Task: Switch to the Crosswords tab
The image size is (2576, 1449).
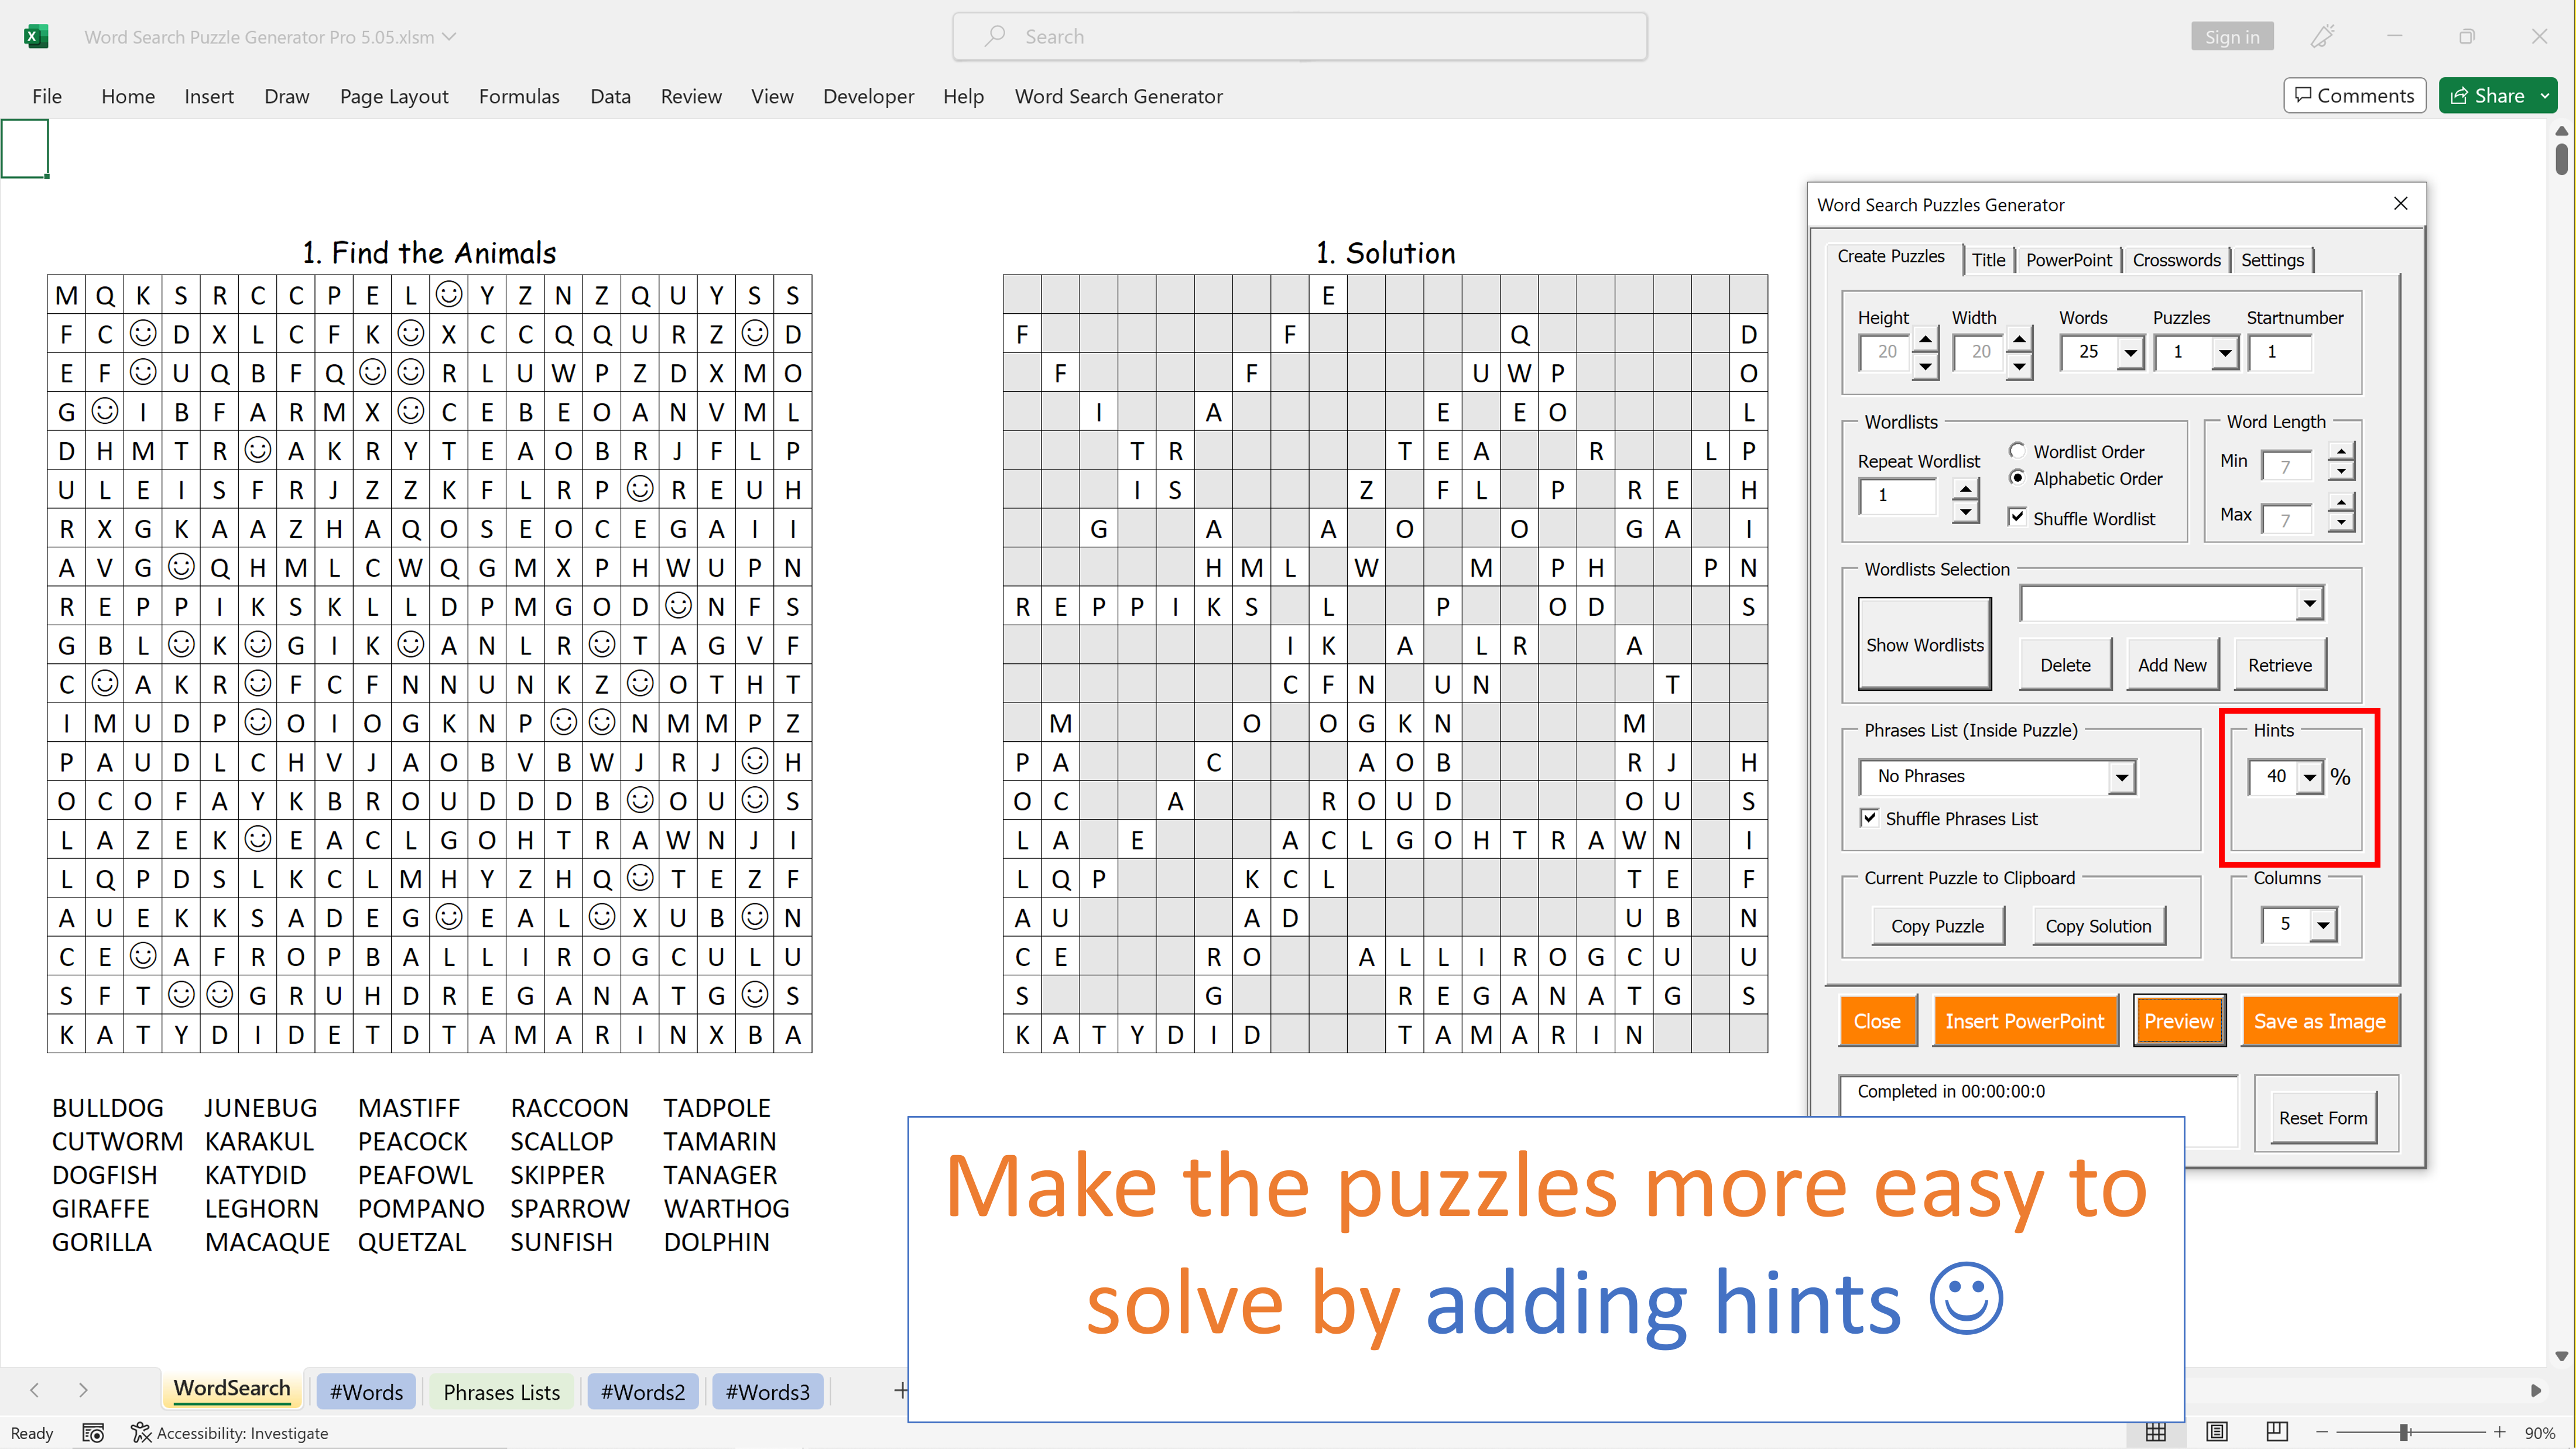Action: pyautogui.click(x=2176, y=260)
